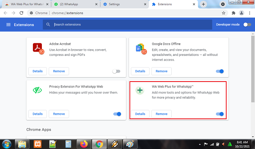Open Details for Adobe Acrobat
Image resolution: width=255 pixels, height=149 pixels.
[x=37, y=71]
